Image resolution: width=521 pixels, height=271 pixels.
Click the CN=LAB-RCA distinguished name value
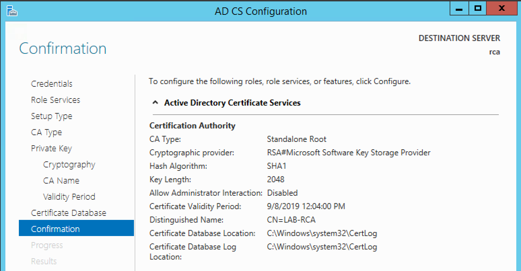pos(291,220)
